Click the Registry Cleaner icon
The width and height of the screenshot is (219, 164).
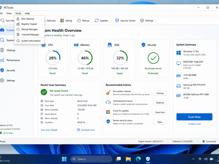[18, 24]
